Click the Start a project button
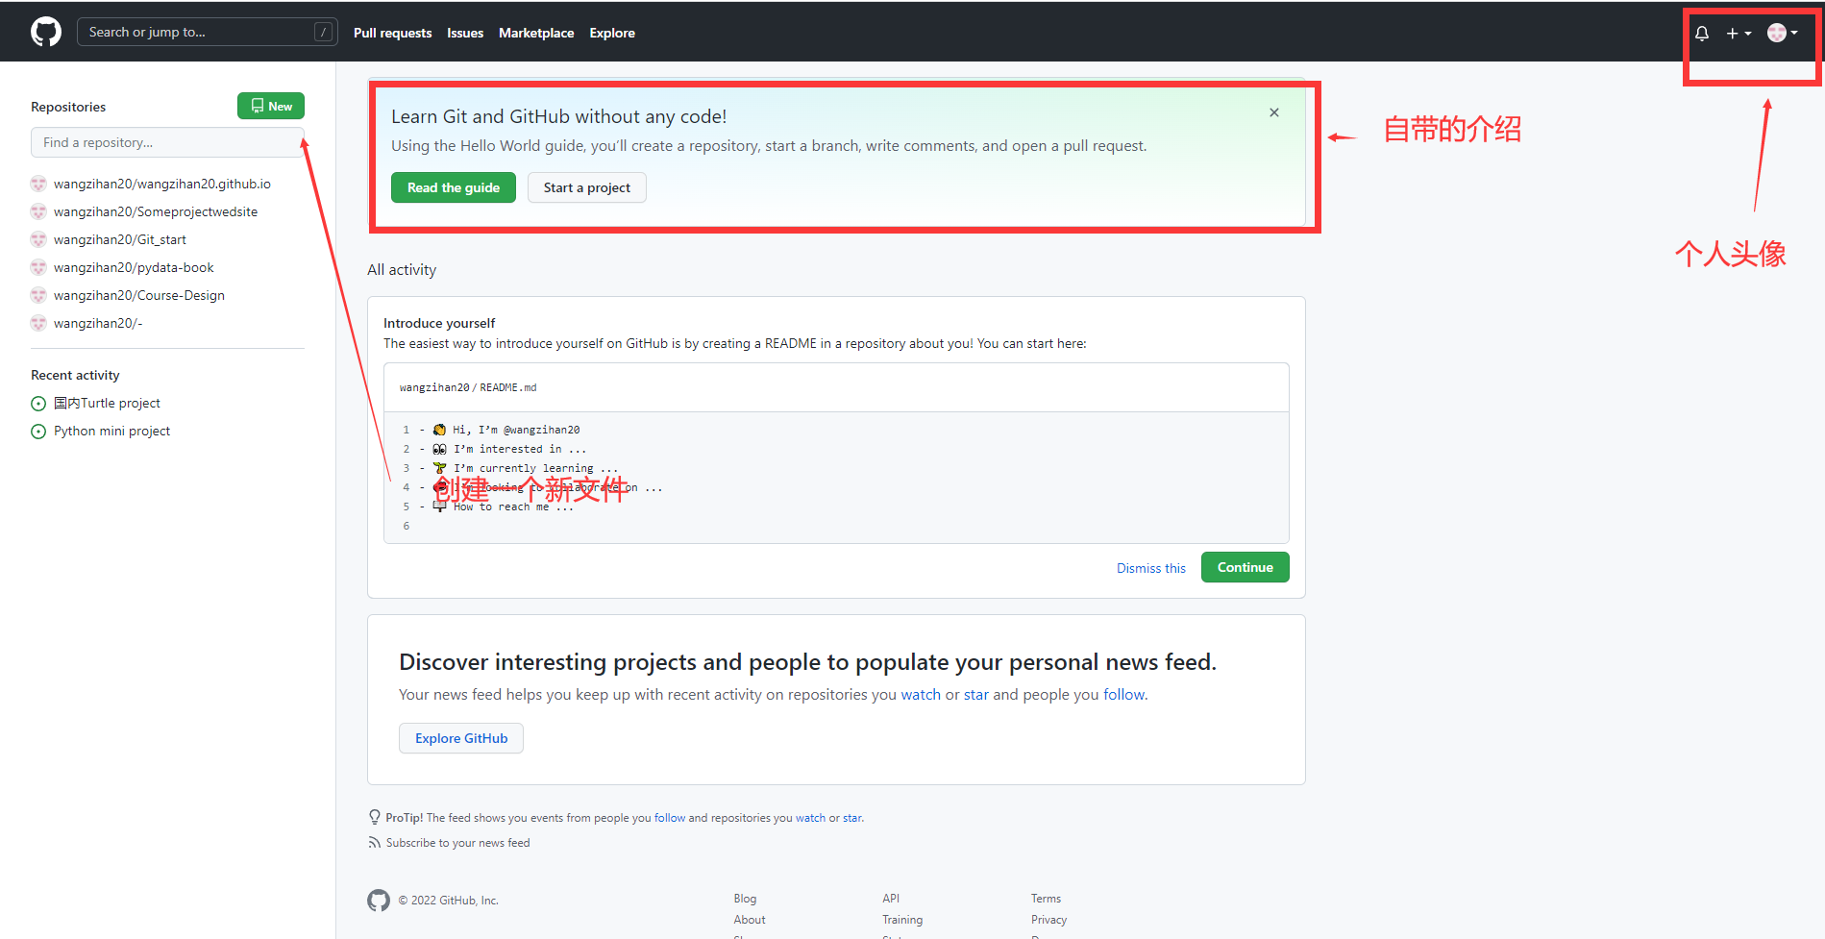The image size is (1825, 939). 587,187
